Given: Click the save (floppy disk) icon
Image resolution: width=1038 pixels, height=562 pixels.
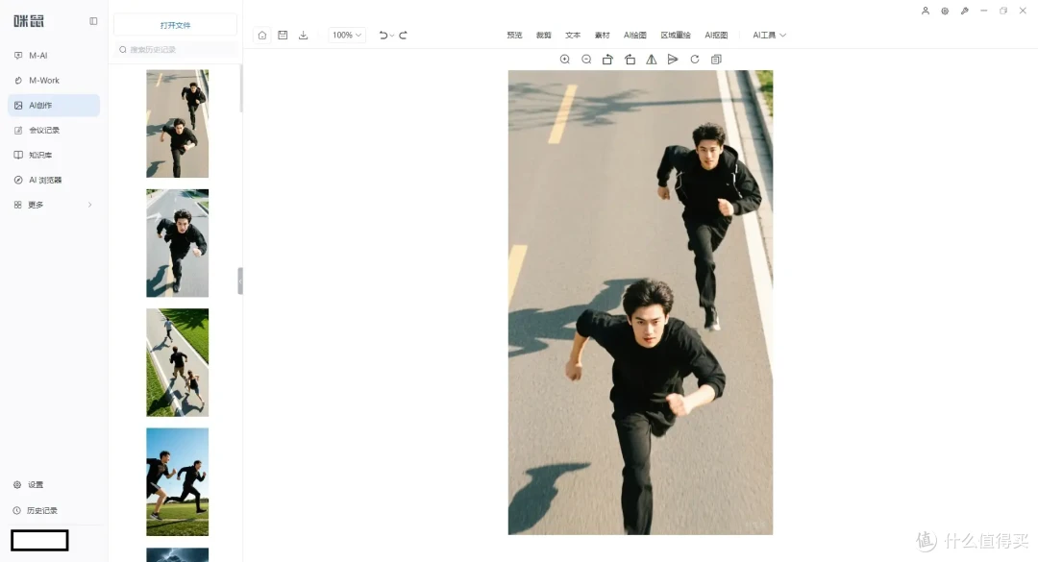Looking at the screenshot, I should (283, 36).
